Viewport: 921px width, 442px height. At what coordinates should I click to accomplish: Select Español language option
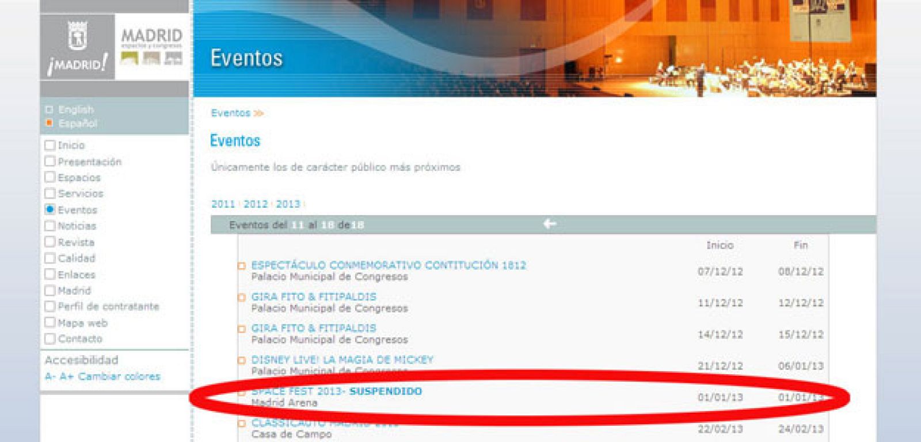[x=78, y=123]
